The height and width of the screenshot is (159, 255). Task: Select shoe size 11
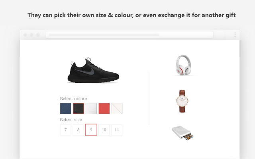[x=117, y=130]
